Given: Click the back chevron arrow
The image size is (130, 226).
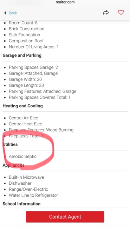Looking at the screenshot, I should pyautogui.click(x=5, y=13).
